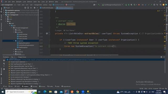168x94 pixels.
Task: Collapse the src folder
Action: click(6, 21)
